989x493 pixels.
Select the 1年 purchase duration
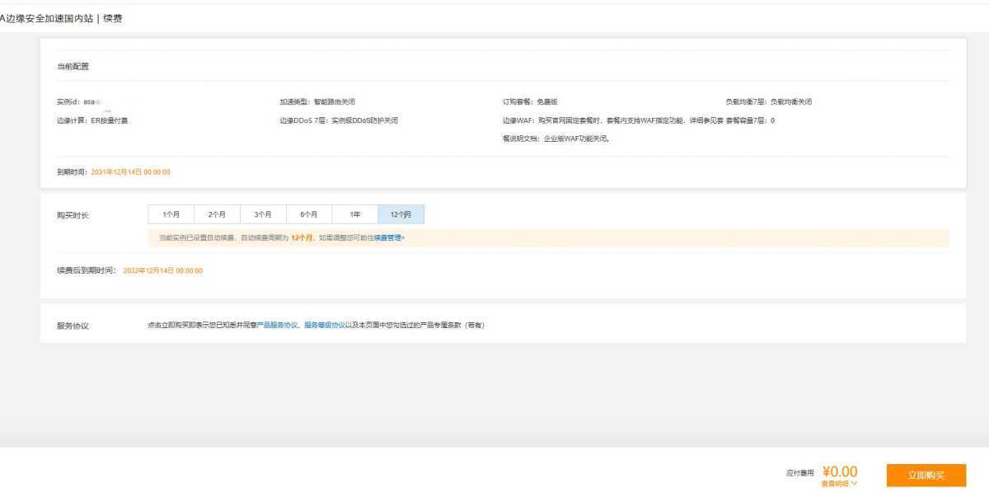pyautogui.click(x=354, y=214)
